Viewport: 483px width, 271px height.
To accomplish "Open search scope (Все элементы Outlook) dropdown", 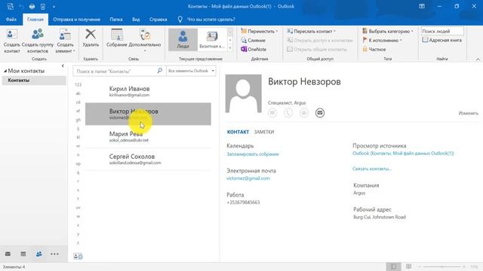I will point(191,71).
